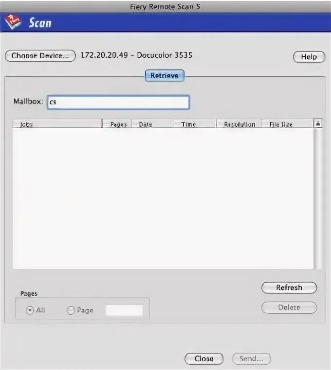The height and width of the screenshot is (370, 331).
Task: Sort list by Date column header
Action: click(153, 124)
